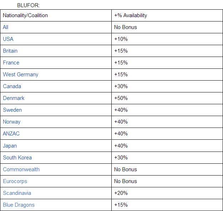Click the Nationality/Coalition column header
The width and height of the screenshot is (223, 211).
click(x=25, y=15)
